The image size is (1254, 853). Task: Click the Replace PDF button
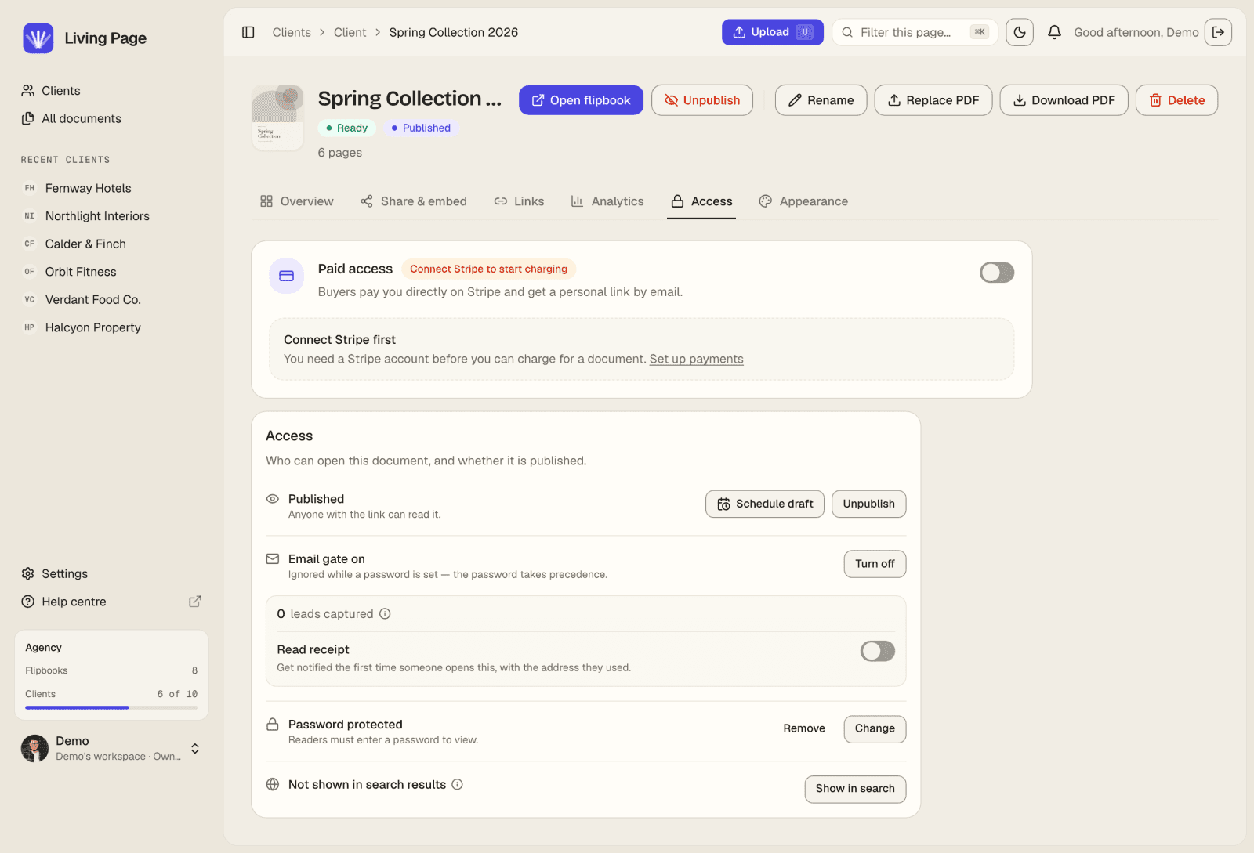coord(933,100)
